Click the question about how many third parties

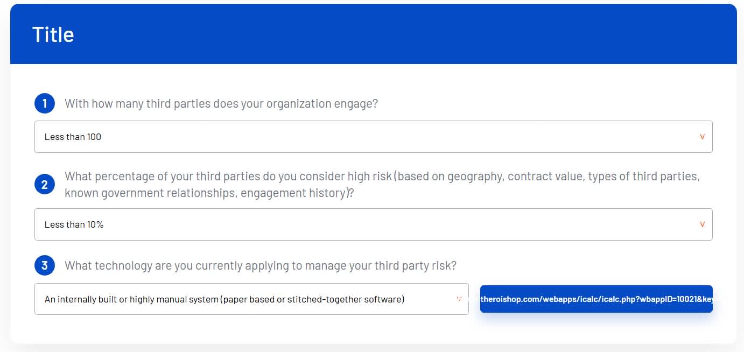point(221,103)
